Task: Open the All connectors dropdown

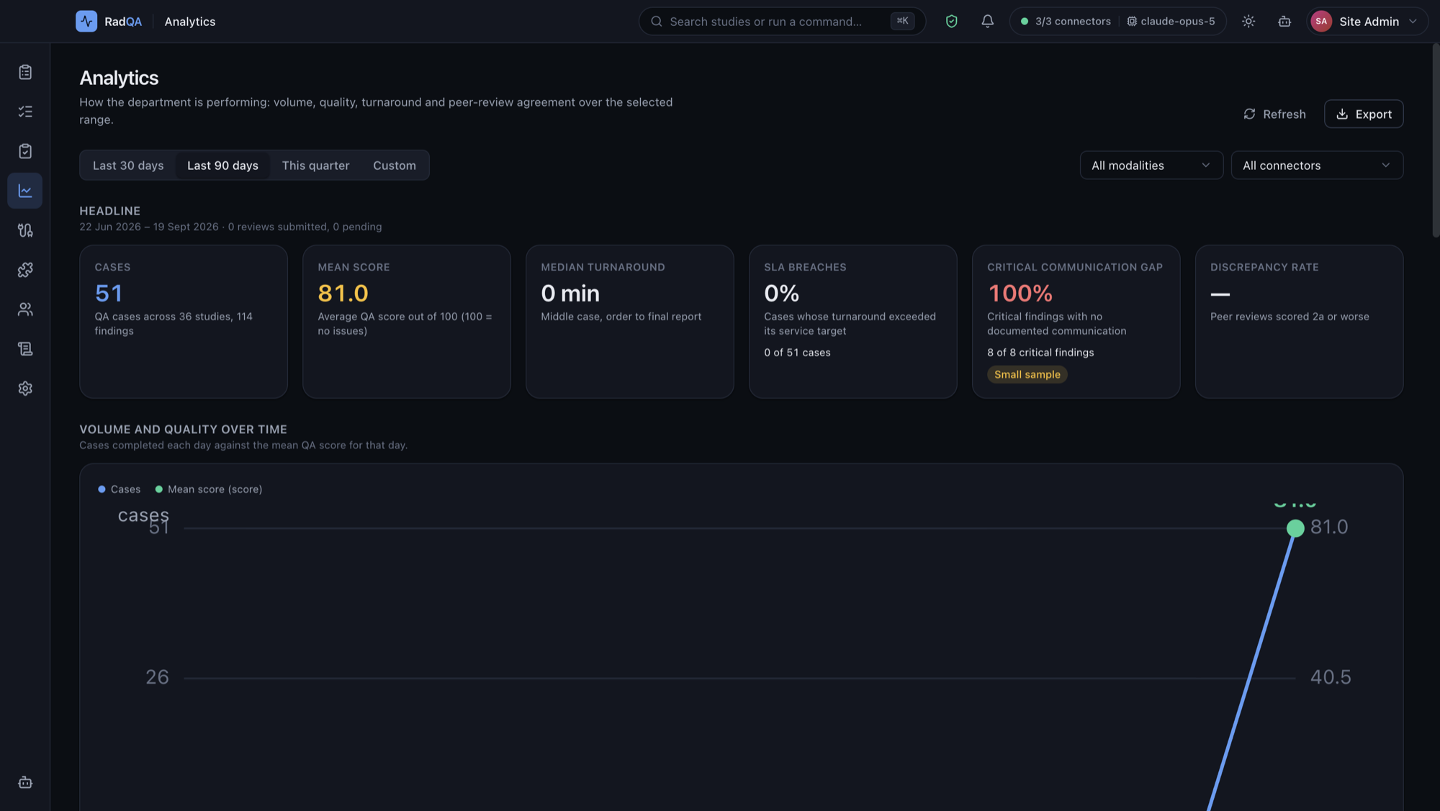Action: (1317, 166)
